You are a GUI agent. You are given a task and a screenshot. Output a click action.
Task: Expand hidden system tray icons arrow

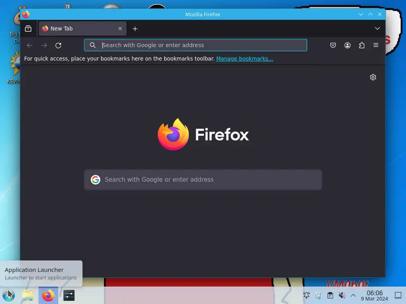pyautogui.click(x=353, y=295)
